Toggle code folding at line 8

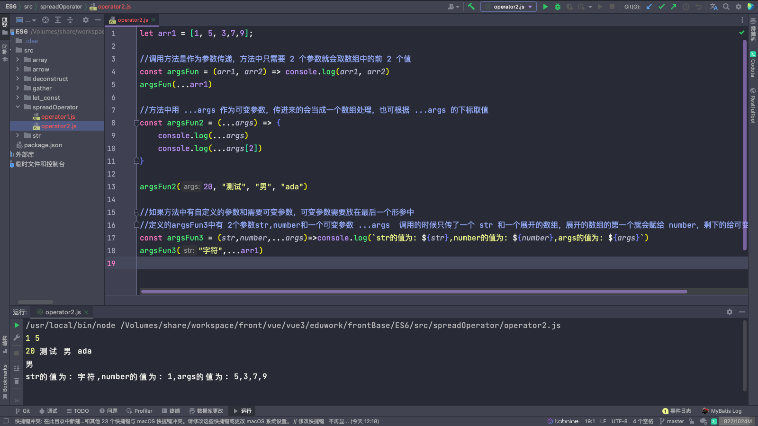136,123
